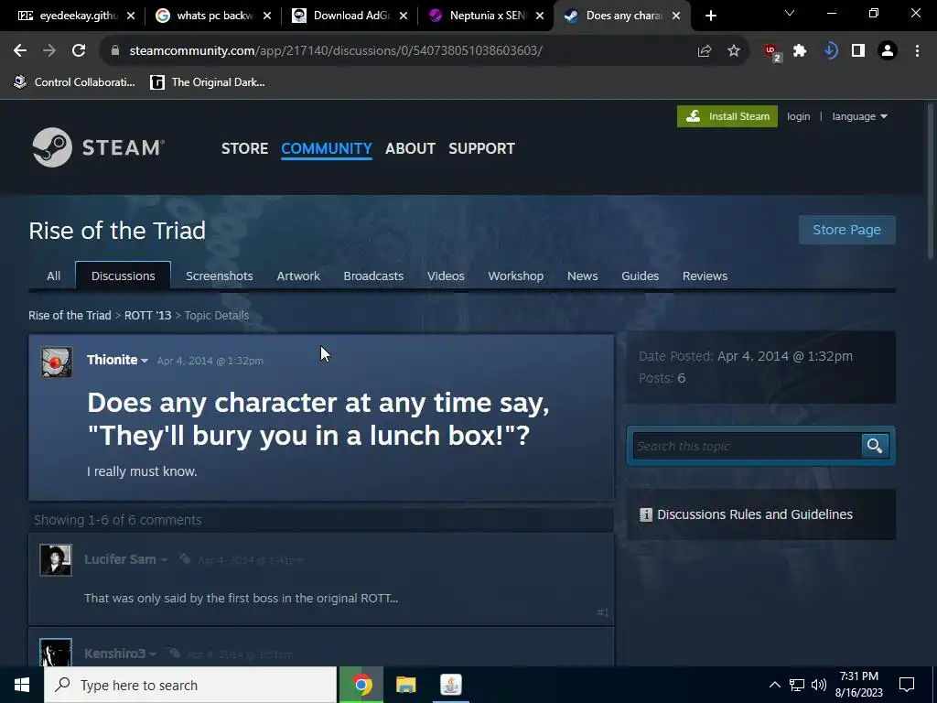This screenshot has height=703, width=937.
Task: Open the ABOUT page
Action: pyautogui.click(x=410, y=148)
